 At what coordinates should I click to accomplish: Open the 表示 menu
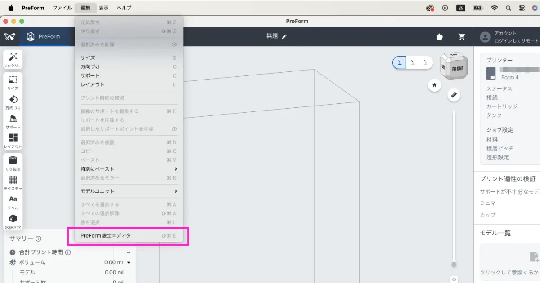tap(103, 8)
